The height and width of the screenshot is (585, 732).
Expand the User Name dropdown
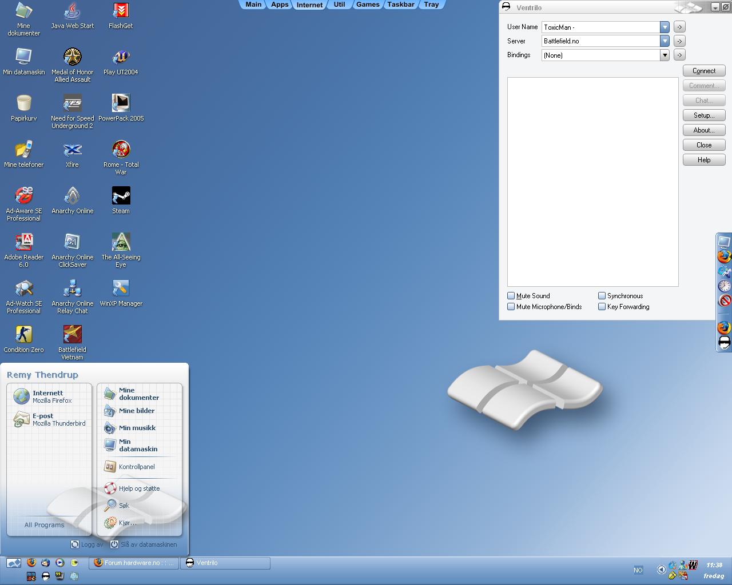(665, 27)
